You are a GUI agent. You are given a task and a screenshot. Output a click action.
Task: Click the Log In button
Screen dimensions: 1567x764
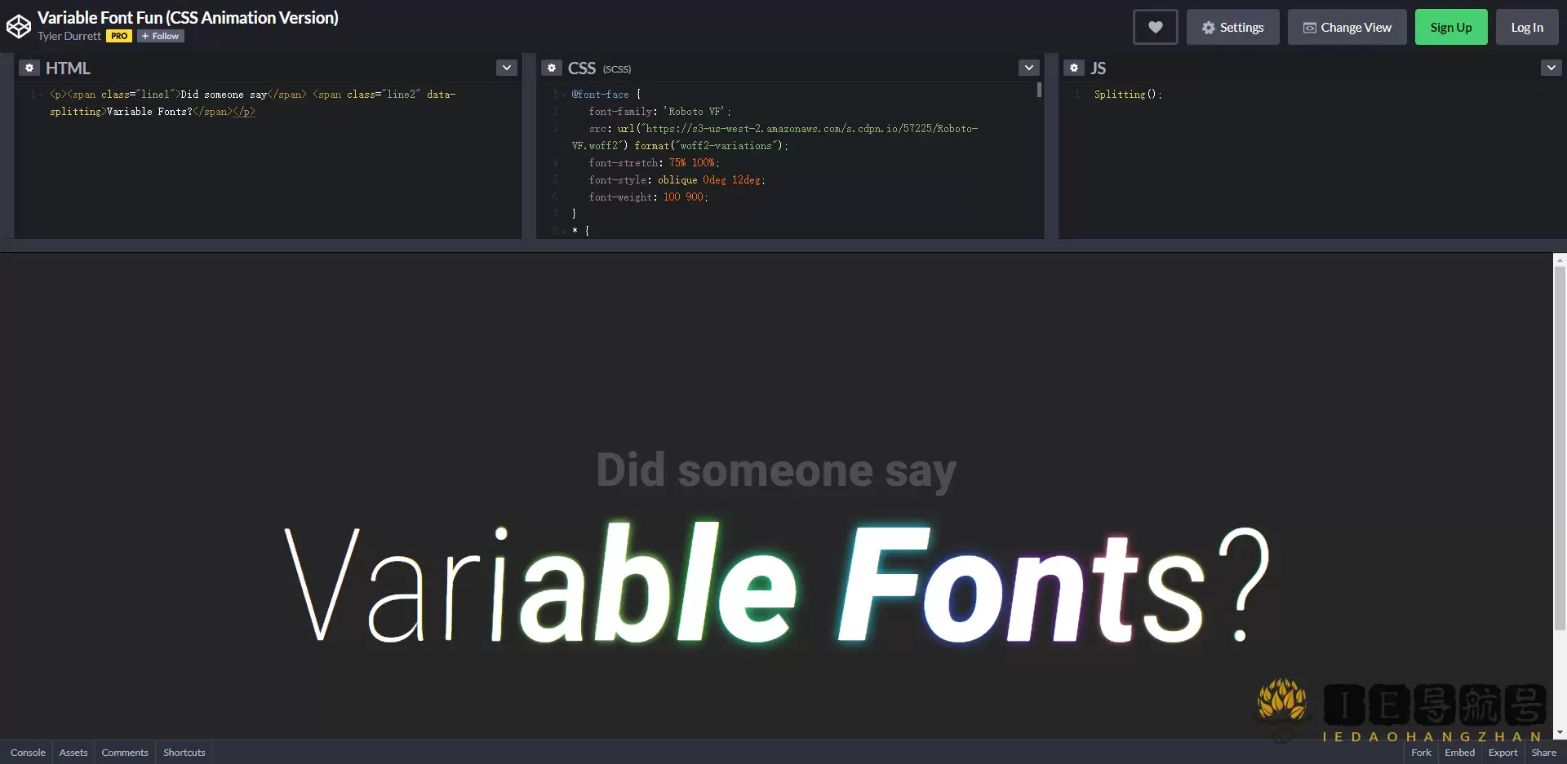coord(1527,27)
